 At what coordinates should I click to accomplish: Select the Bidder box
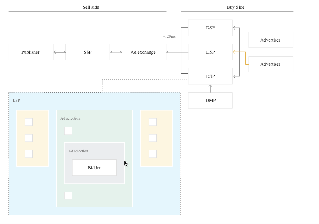(95, 168)
